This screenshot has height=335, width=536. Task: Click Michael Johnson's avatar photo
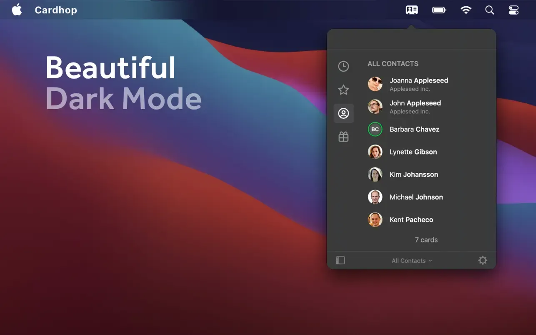point(375,197)
